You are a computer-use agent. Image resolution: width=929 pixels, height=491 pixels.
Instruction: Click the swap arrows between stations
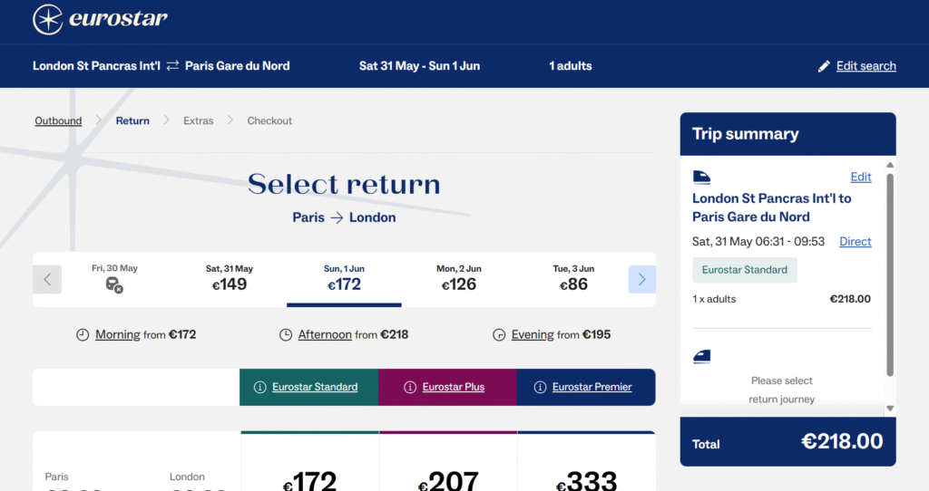click(172, 65)
